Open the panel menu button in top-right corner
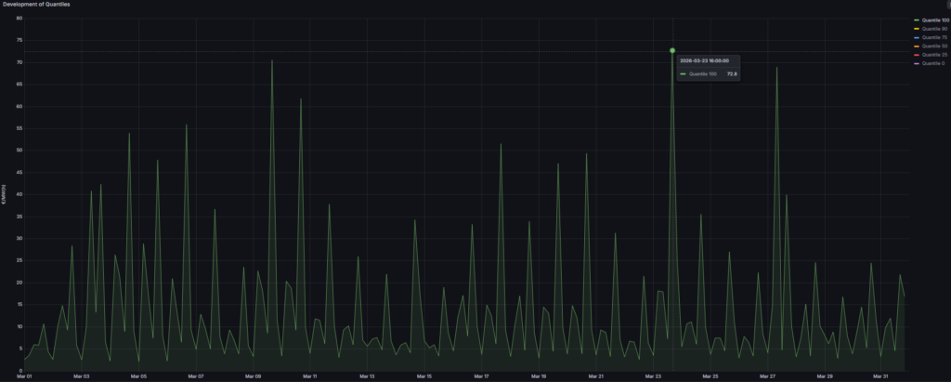 point(947,5)
